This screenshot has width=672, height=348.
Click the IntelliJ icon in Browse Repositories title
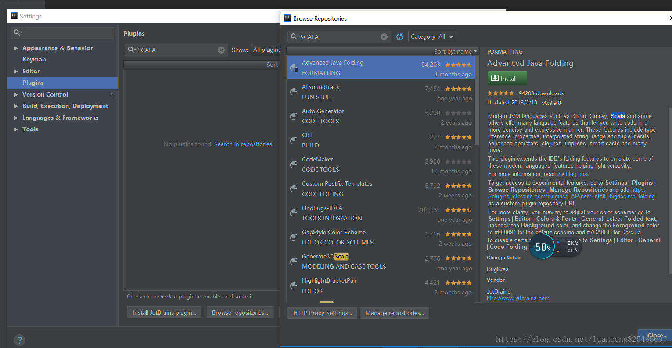pyautogui.click(x=287, y=18)
